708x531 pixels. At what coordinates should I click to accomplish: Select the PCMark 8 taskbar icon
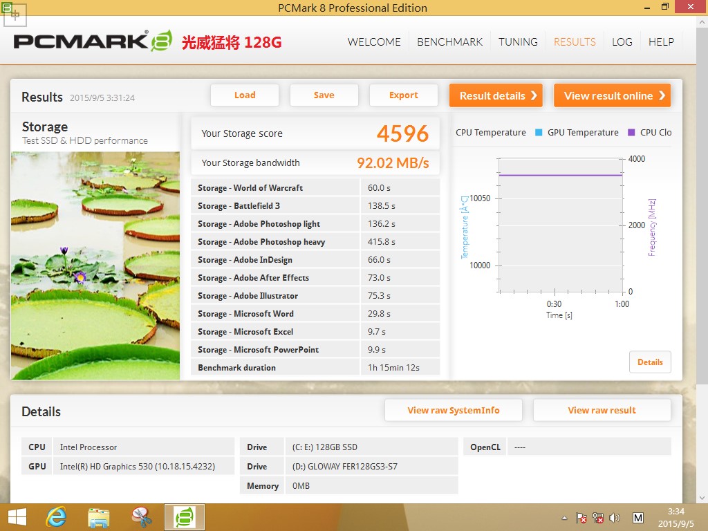(184, 517)
